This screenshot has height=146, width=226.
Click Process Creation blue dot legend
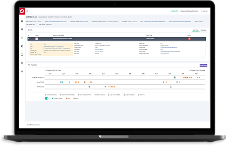coord(57,99)
